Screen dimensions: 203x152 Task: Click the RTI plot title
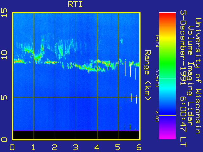tap(75, 4)
